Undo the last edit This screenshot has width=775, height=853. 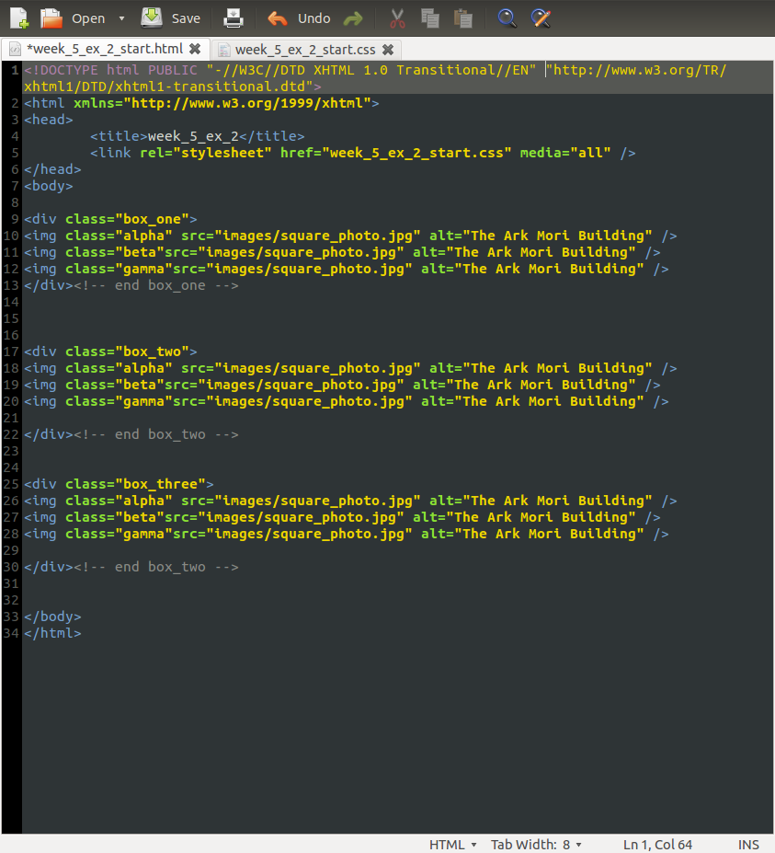click(x=299, y=18)
